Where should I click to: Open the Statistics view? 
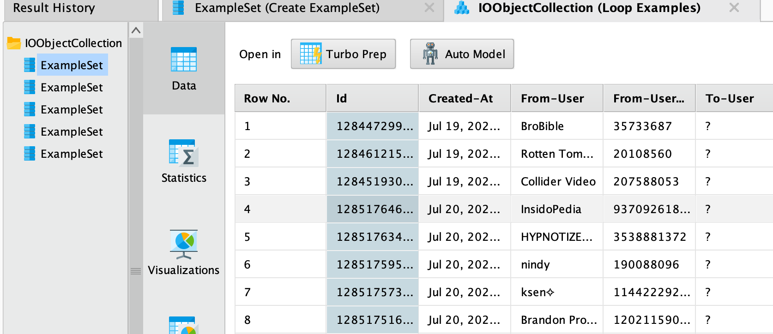point(184,161)
